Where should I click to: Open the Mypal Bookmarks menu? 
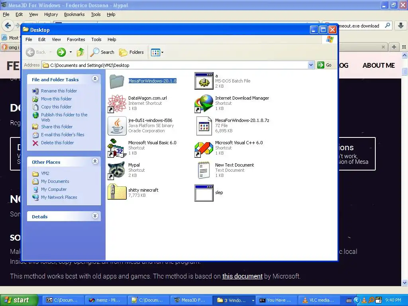[x=74, y=14]
